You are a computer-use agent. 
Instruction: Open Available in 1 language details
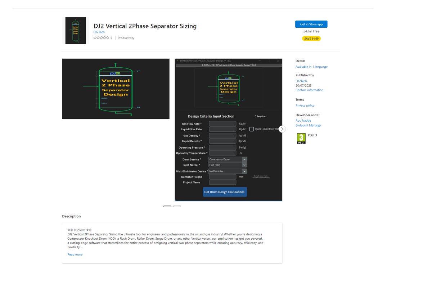311,67
